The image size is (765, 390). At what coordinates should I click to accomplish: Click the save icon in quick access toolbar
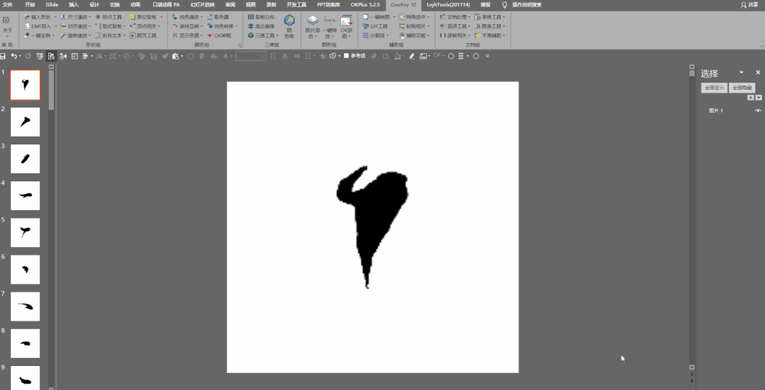[3, 57]
